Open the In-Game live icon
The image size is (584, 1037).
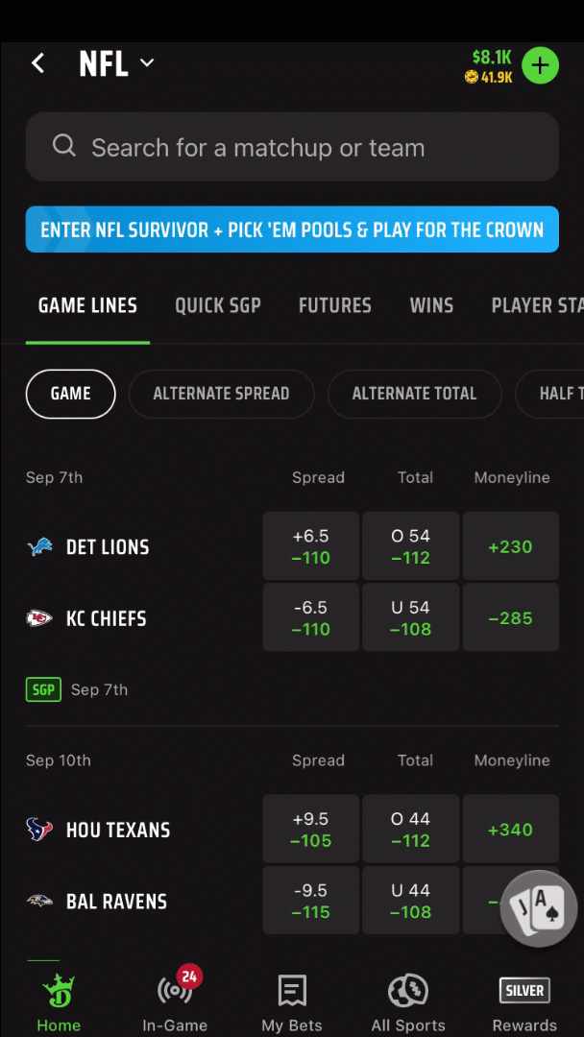[175, 989]
